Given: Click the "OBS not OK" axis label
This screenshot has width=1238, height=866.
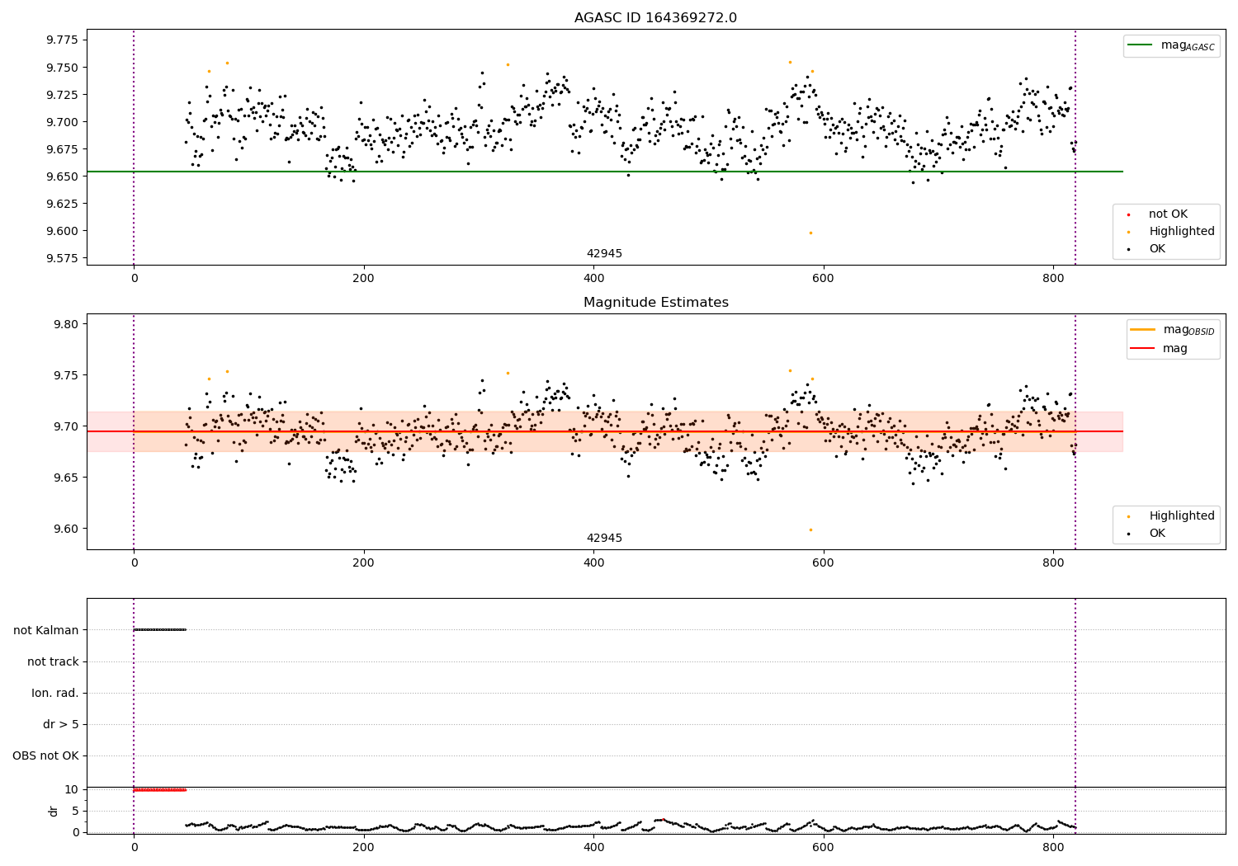Looking at the screenshot, I should (x=45, y=756).
